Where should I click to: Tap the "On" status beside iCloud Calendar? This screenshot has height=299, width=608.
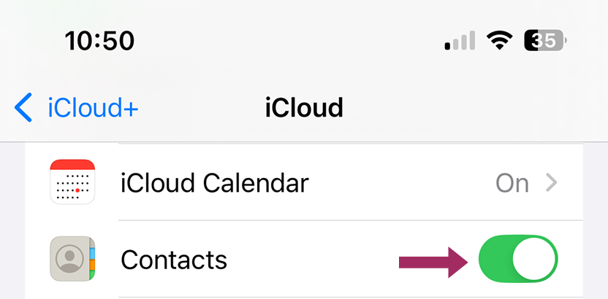512,182
